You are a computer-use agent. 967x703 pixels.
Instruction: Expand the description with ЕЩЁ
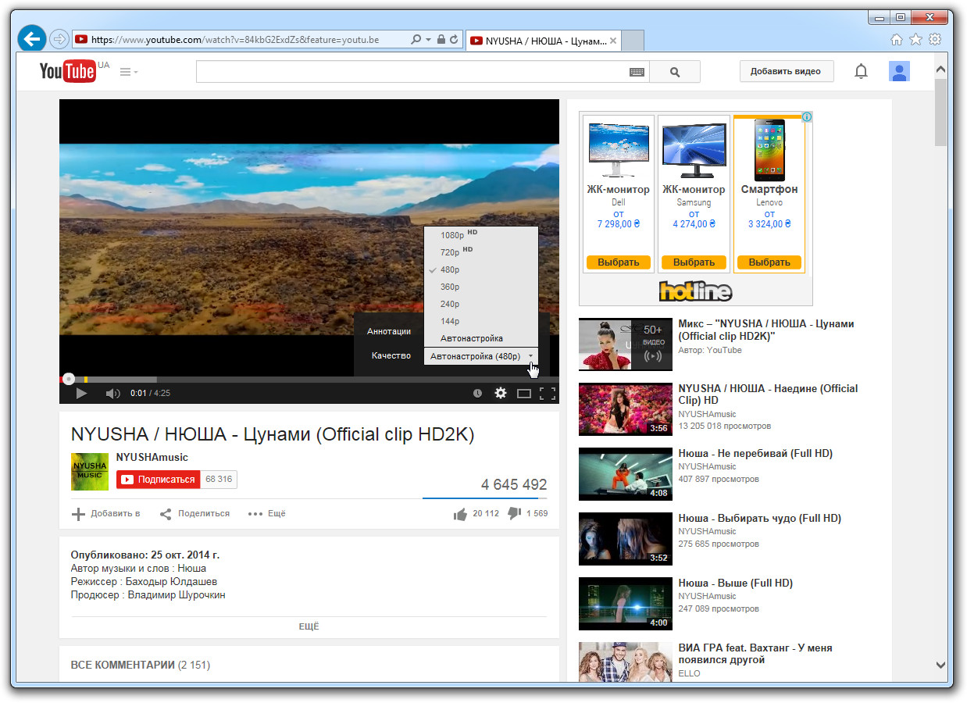point(309,626)
